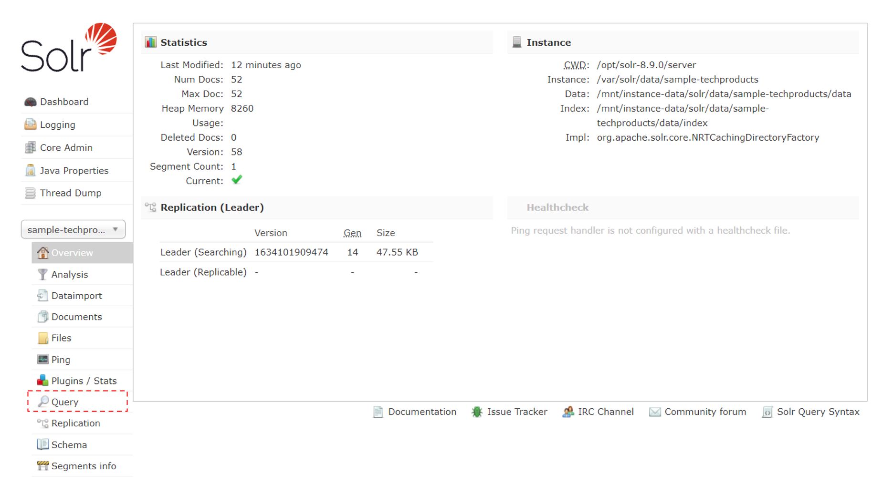Click the Schema book icon
883x485 pixels.
43,444
